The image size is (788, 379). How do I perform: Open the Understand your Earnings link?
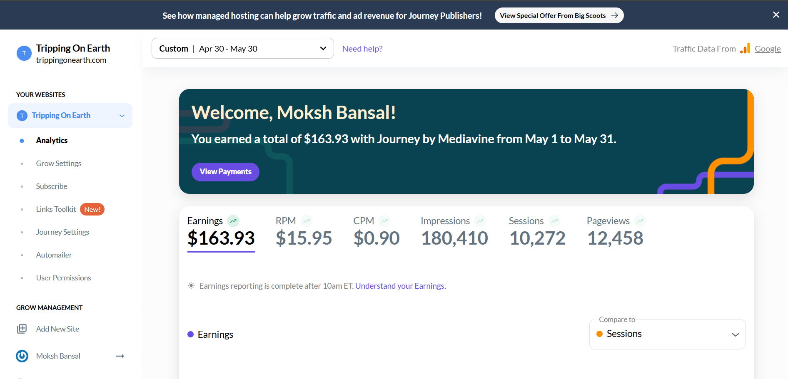(400, 286)
